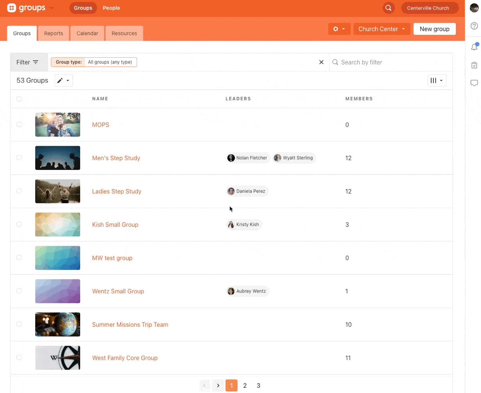Open the help question mark icon
Screen dimensions: 481x393
pyautogui.click(x=474, y=26)
